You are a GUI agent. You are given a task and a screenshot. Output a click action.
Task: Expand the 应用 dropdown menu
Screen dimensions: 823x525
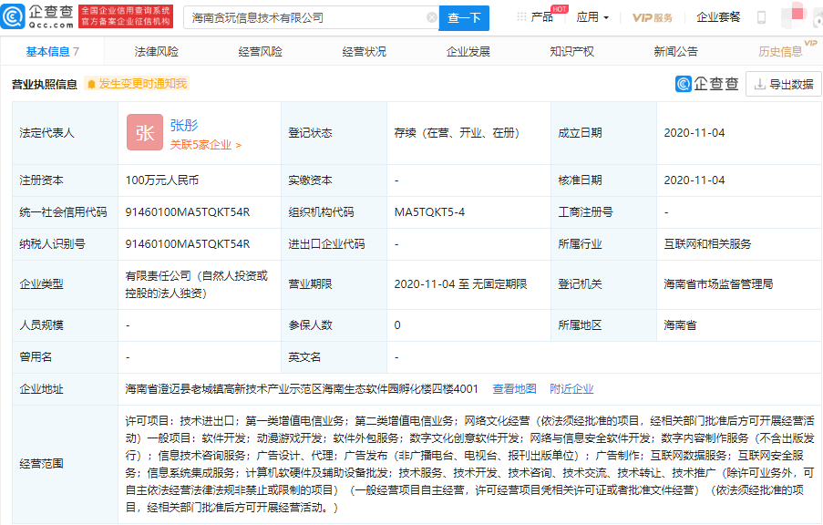[x=592, y=17]
